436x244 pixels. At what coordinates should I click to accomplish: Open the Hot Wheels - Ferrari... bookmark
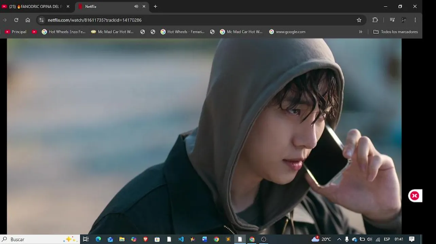click(x=182, y=32)
